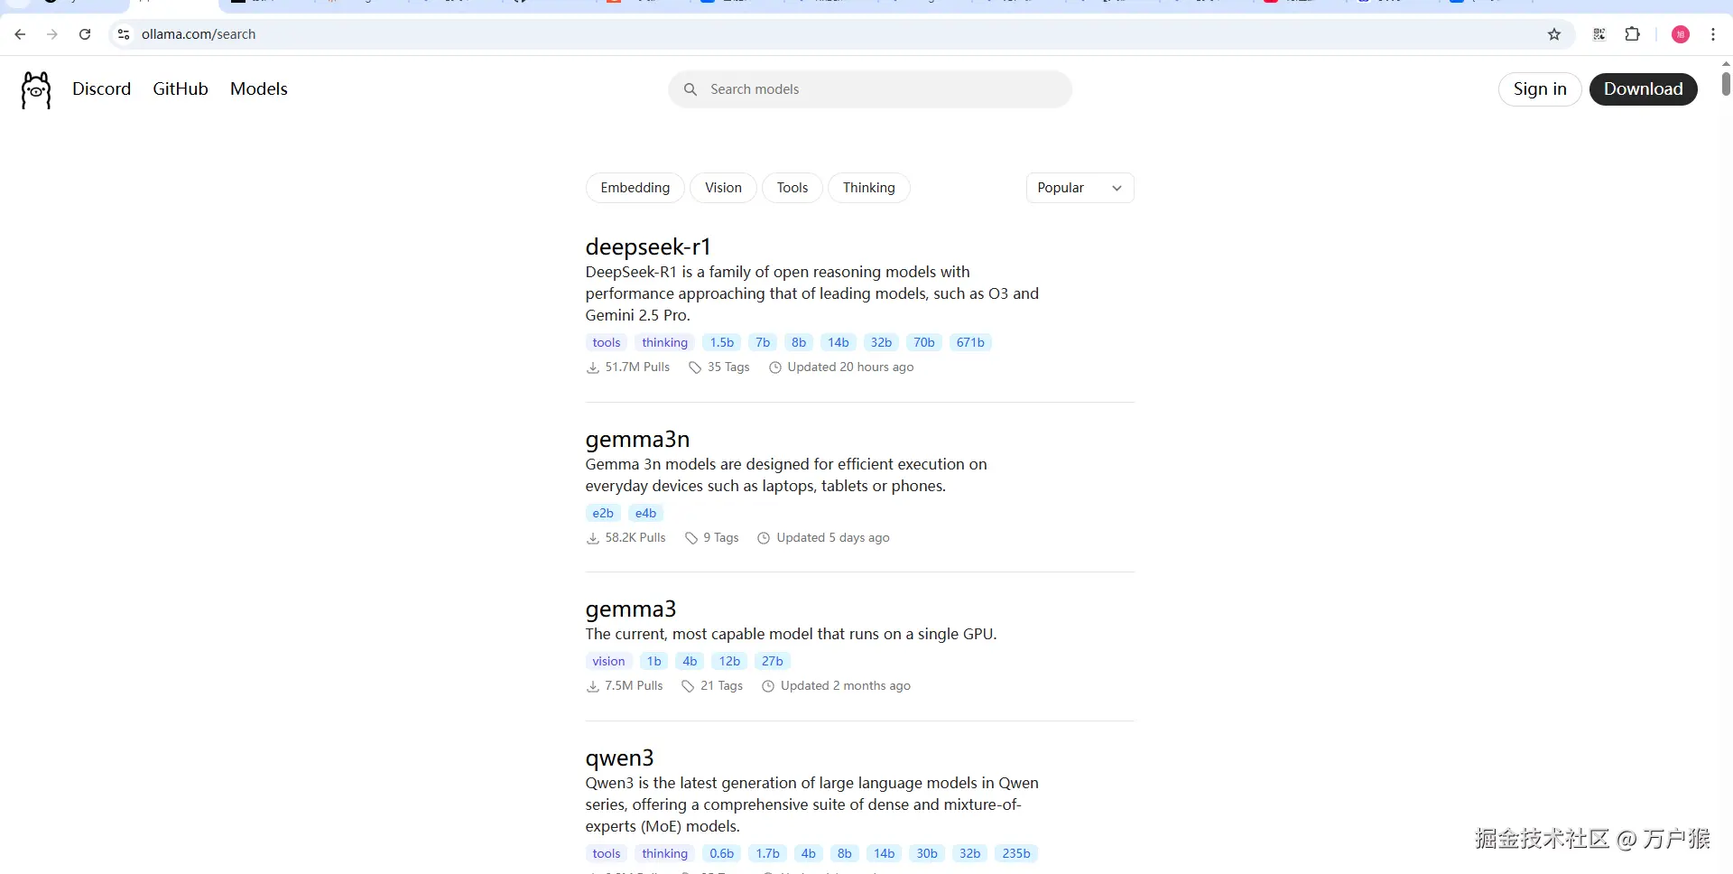The height and width of the screenshot is (874, 1733).
Task: Click the browser forward arrow
Action: click(52, 34)
